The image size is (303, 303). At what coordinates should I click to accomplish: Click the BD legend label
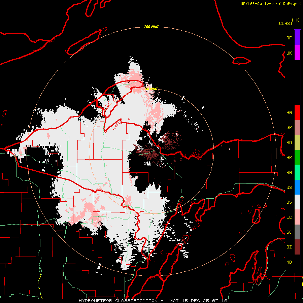click(289, 143)
